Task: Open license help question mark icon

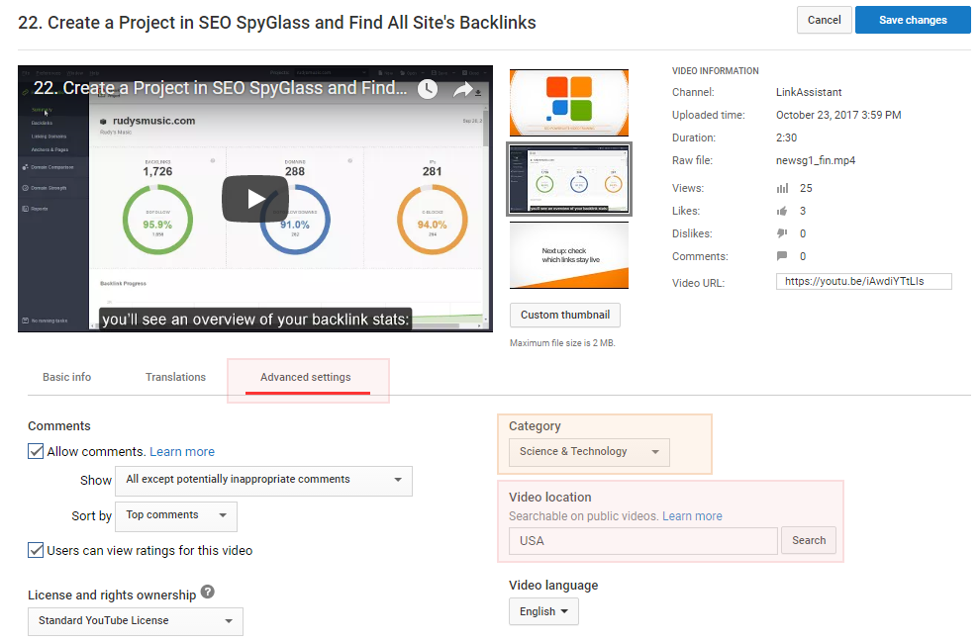Action: pyautogui.click(x=208, y=592)
